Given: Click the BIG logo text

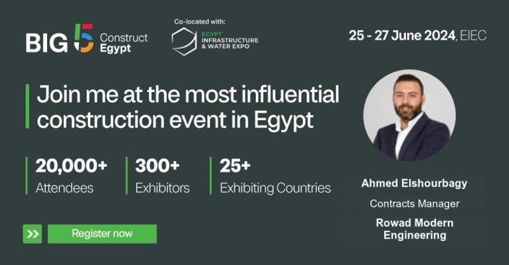Looking at the screenshot, I should [x=47, y=43].
